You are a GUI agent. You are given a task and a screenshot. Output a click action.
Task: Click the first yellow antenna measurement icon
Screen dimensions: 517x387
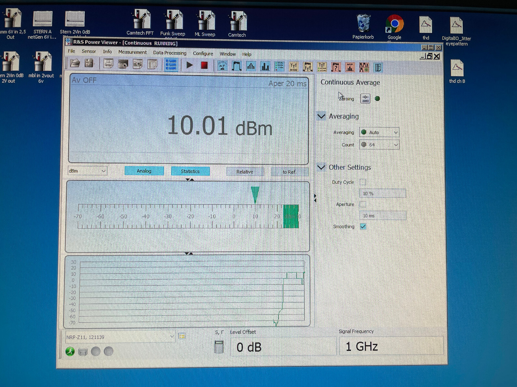[x=293, y=67]
